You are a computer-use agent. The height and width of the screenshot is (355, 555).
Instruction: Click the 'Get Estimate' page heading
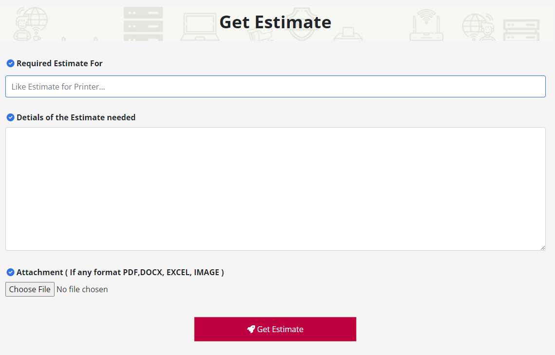pos(275,22)
